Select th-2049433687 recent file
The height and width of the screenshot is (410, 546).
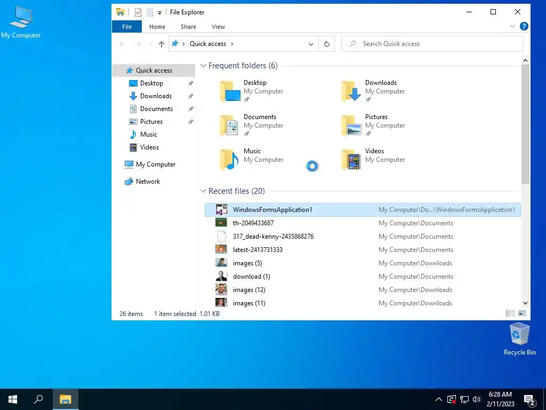pos(363,223)
